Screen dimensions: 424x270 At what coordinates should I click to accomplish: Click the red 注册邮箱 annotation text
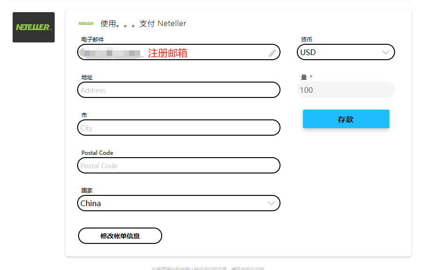[167, 53]
